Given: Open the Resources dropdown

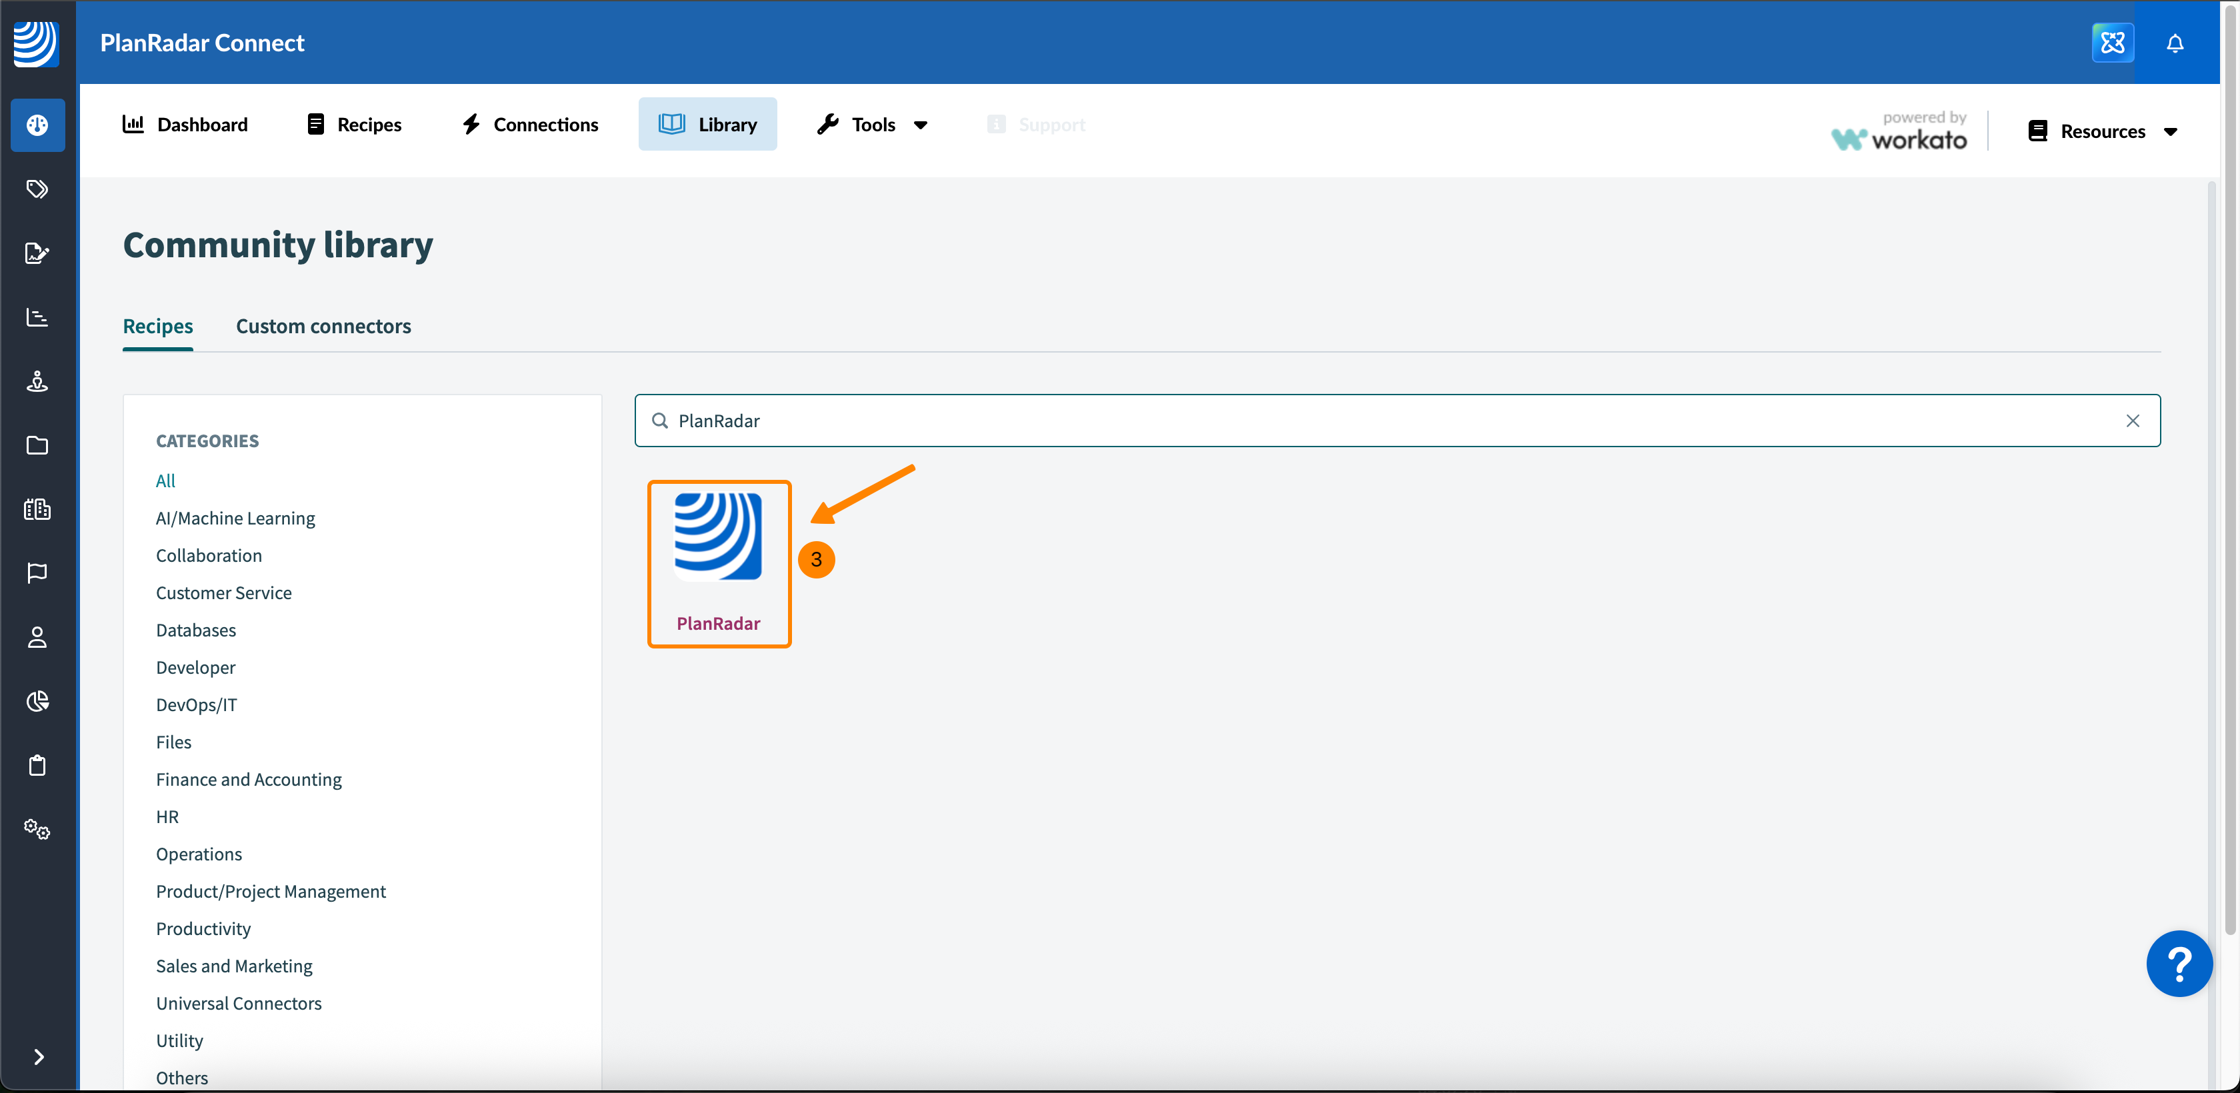Looking at the screenshot, I should (x=2102, y=131).
